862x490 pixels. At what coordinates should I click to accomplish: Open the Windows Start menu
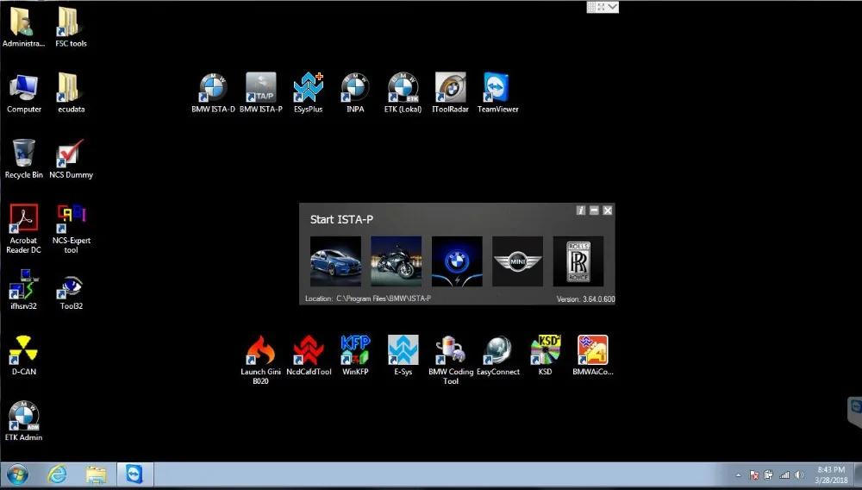point(17,474)
